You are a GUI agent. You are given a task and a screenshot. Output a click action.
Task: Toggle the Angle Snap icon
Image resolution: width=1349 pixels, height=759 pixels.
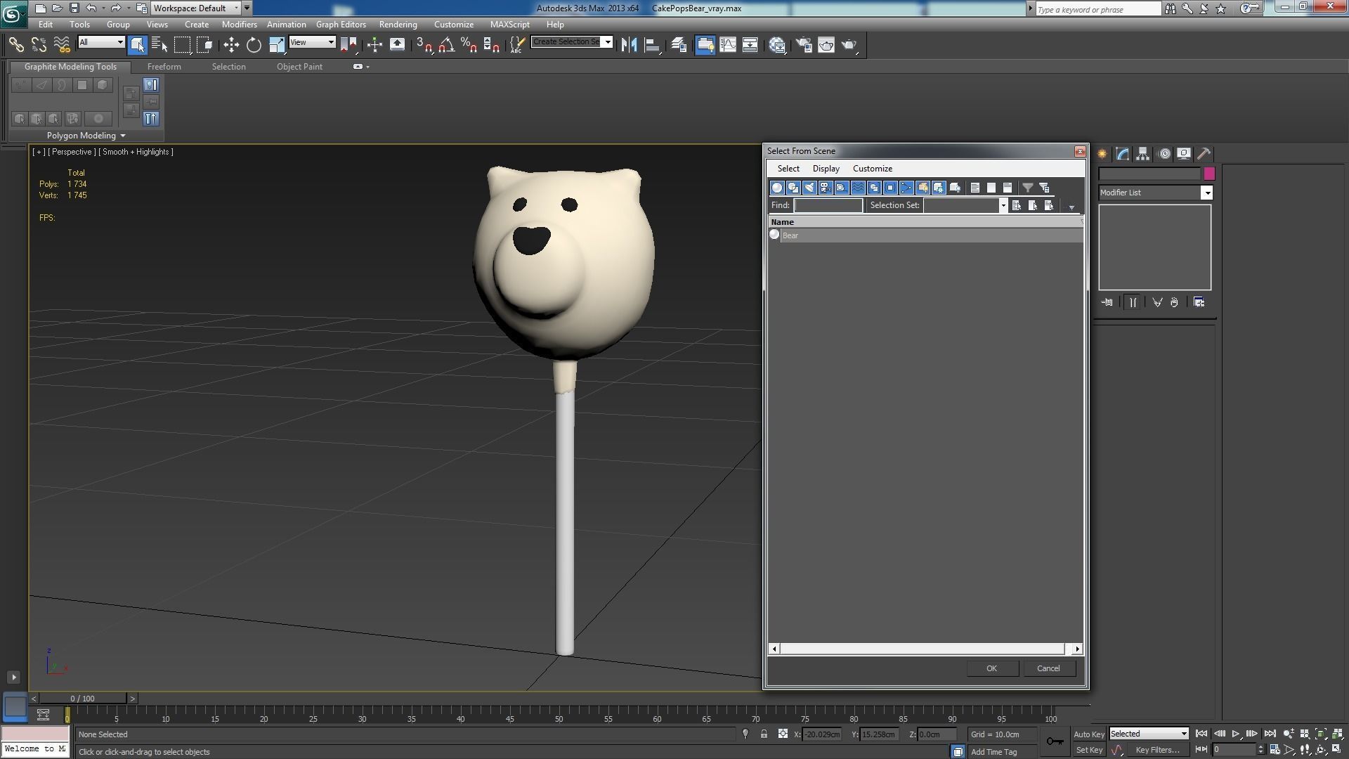pyautogui.click(x=446, y=45)
